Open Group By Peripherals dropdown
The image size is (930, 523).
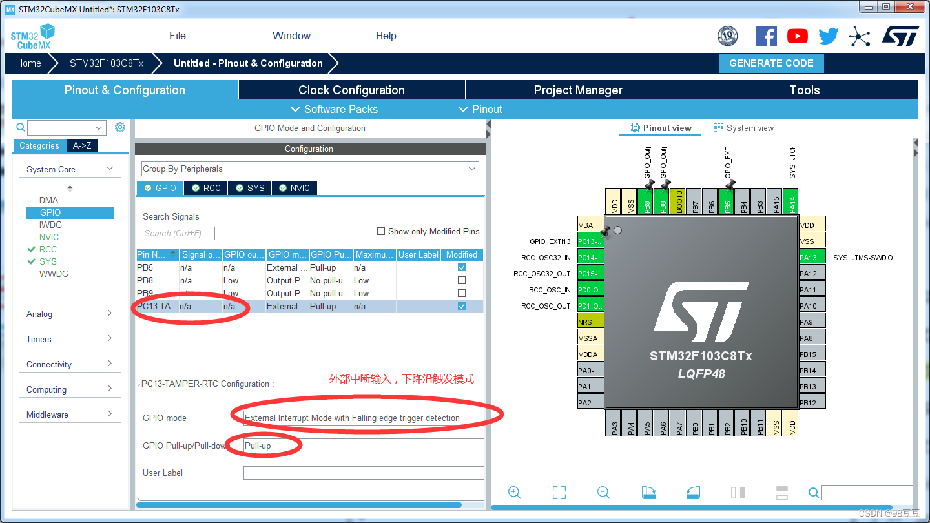[310, 169]
